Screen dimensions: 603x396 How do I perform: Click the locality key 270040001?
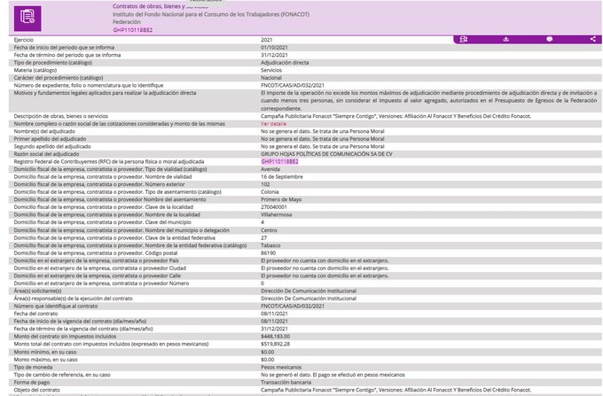click(x=274, y=207)
